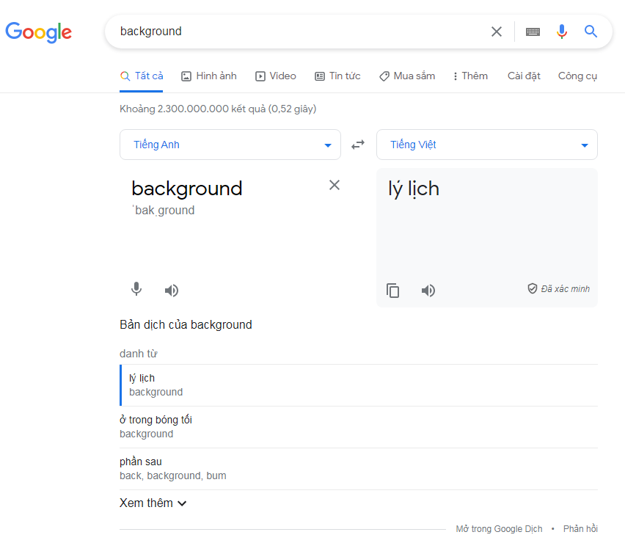Viewport: 625px width, 543px height.
Task: Click the Google logo
Action: 38,32
